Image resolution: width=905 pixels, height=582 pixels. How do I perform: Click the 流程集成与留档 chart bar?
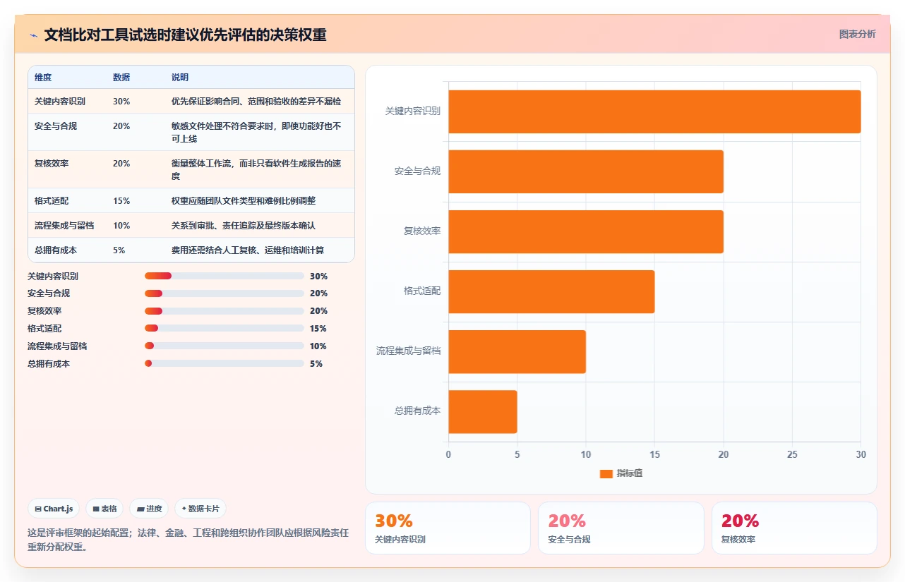click(x=517, y=351)
